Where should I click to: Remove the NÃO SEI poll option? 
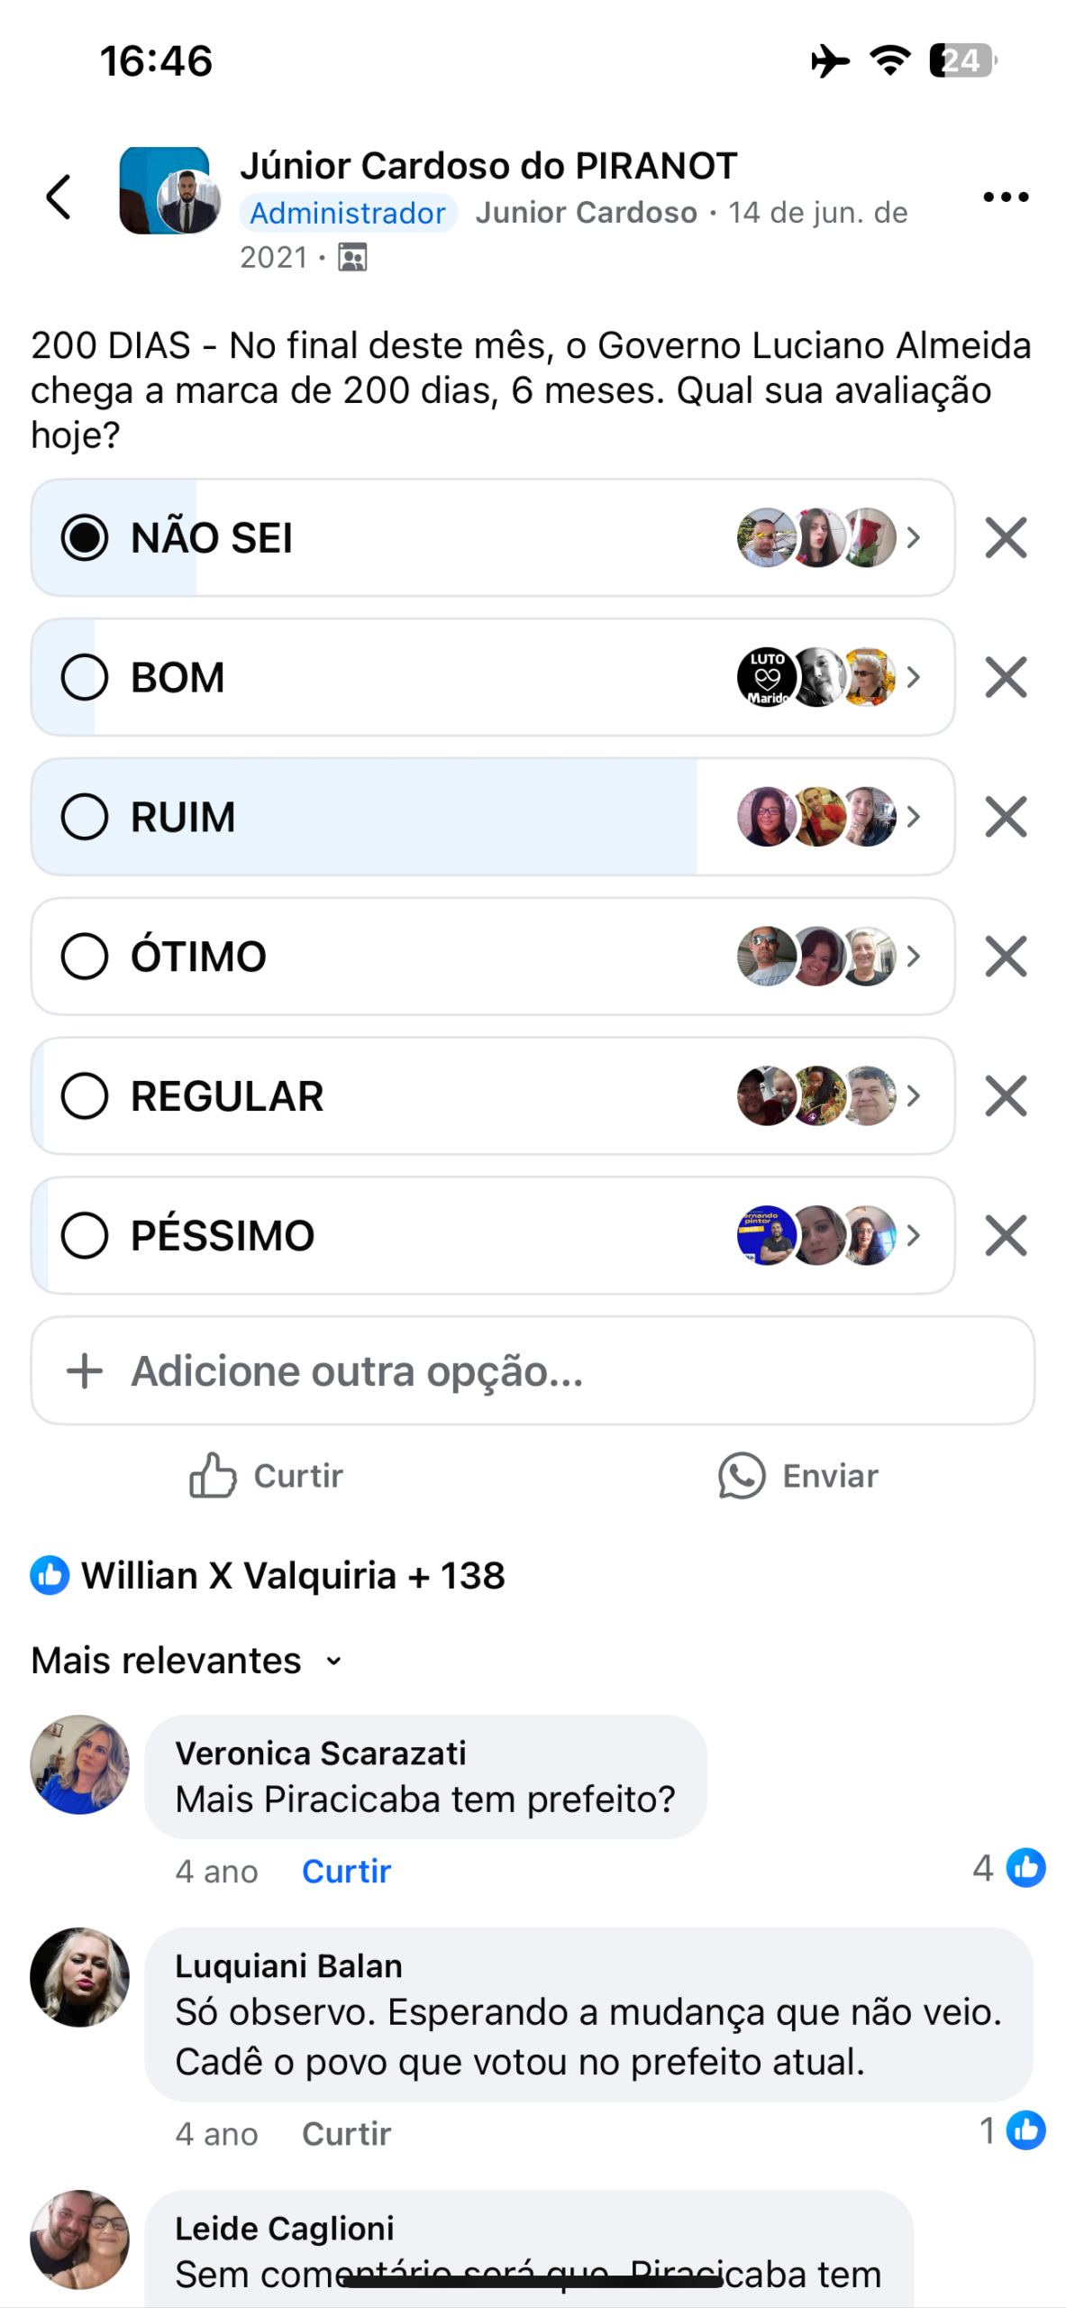(1006, 538)
